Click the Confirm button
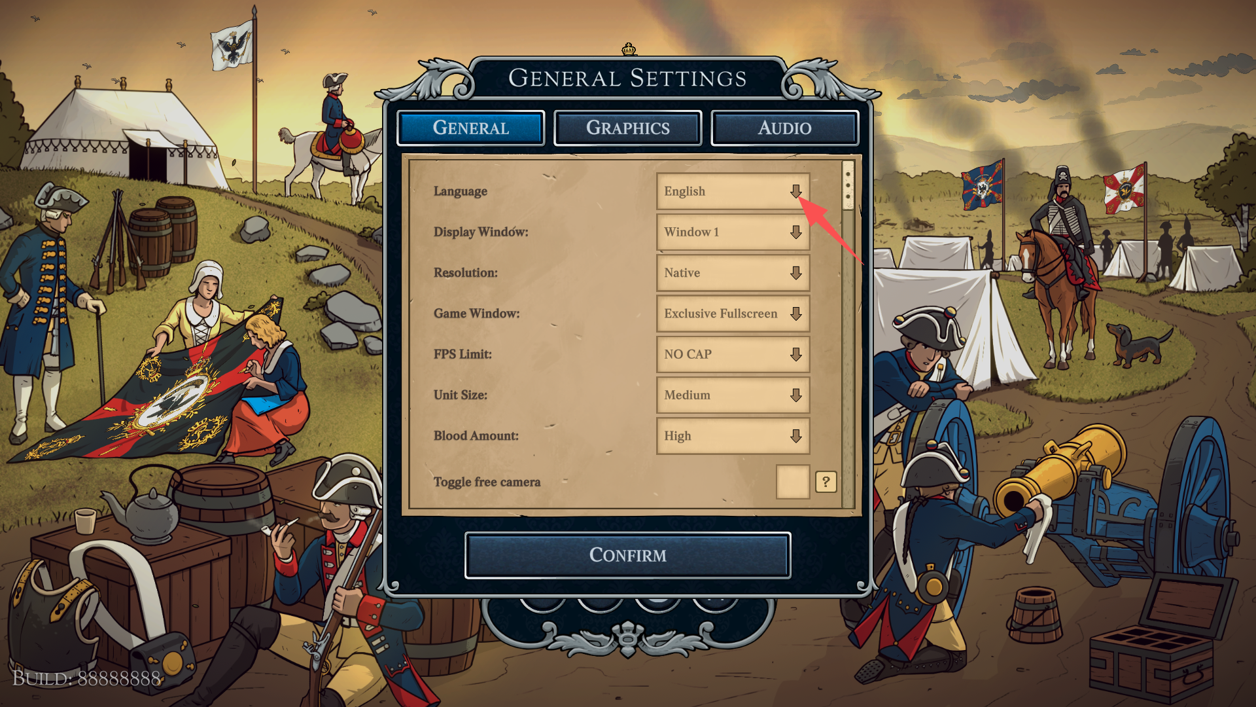 [x=628, y=555]
